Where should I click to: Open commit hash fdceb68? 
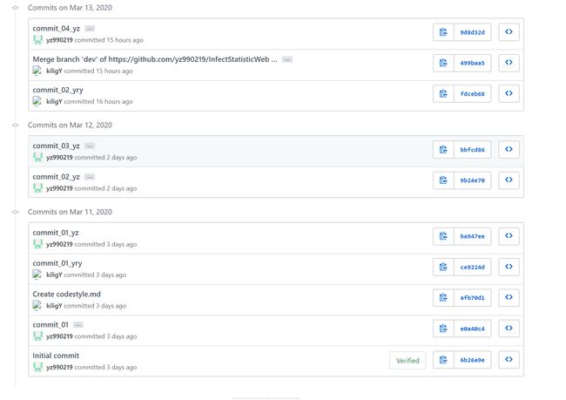point(473,93)
